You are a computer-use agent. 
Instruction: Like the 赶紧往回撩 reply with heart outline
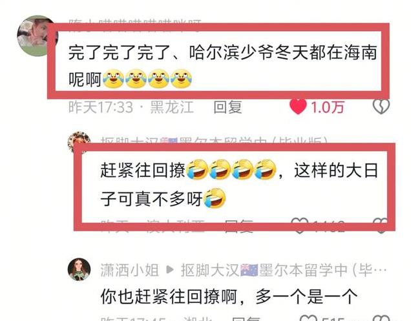(x=300, y=226)
